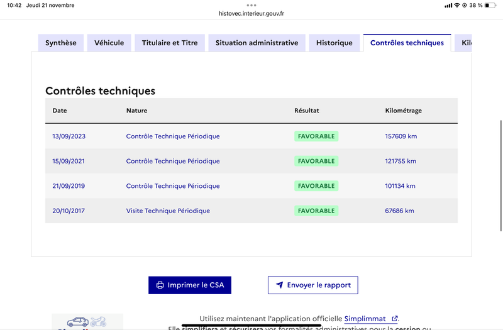Go to the Historique tab
The width and height of the screenshot is (503, 330).
pos(334,43)
